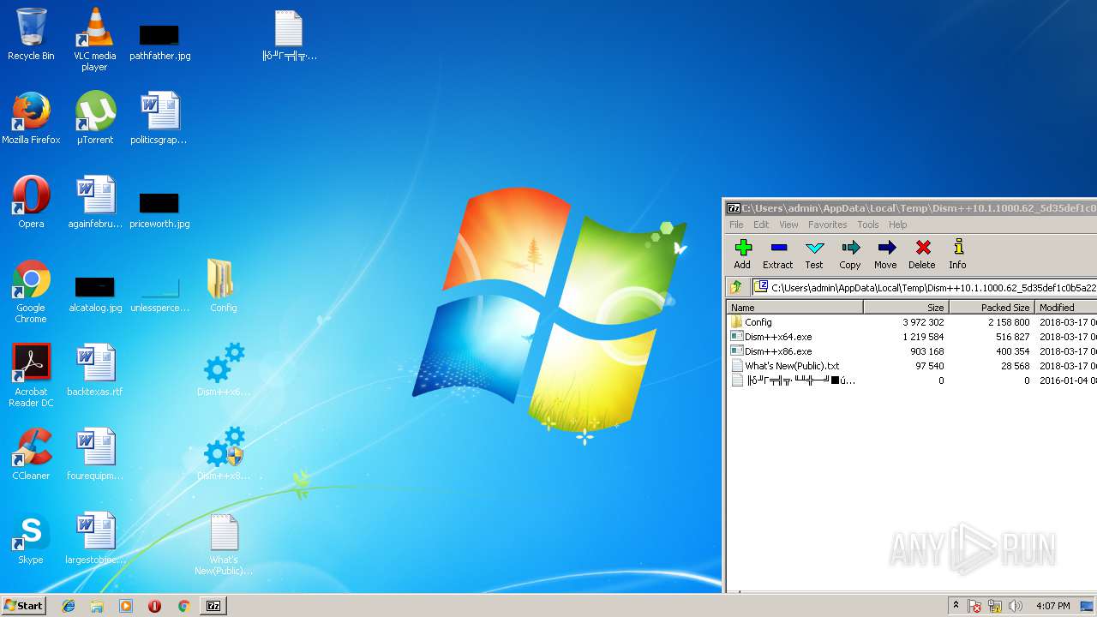Viewport: 1097px width, 617px height.
Task: Select the CCleaner desktop shortcut
Action: 31,455
